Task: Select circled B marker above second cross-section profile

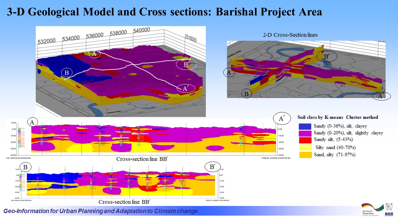Action: (x=26, y=167)
